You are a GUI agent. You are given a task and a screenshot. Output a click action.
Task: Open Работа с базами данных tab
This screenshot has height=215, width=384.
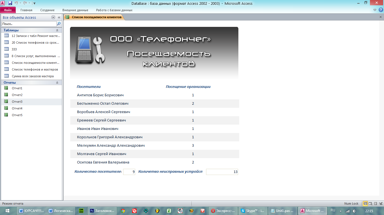click(x=114, y=10)
